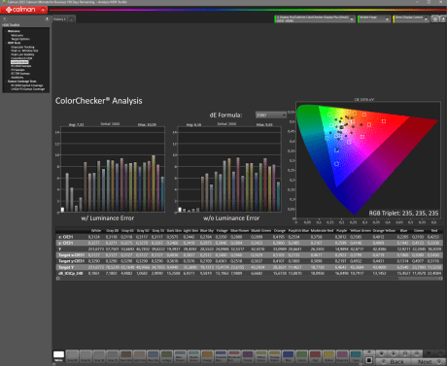The image size is (447, 366).
Task: Open Grayscale Tracking in the workflow tree
Action: [22, 47]
